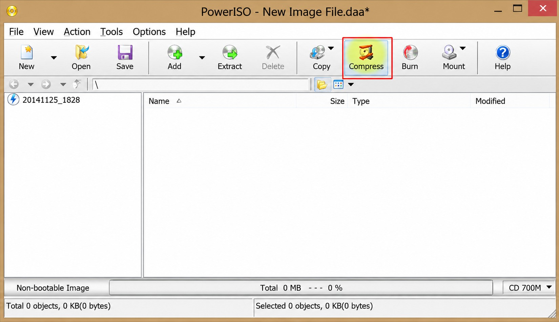
Task: Open the Help menu
Action: 185,32
